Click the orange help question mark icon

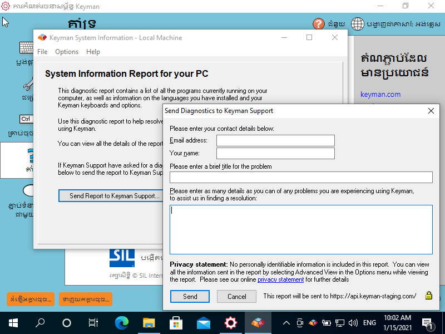(318, 23)
